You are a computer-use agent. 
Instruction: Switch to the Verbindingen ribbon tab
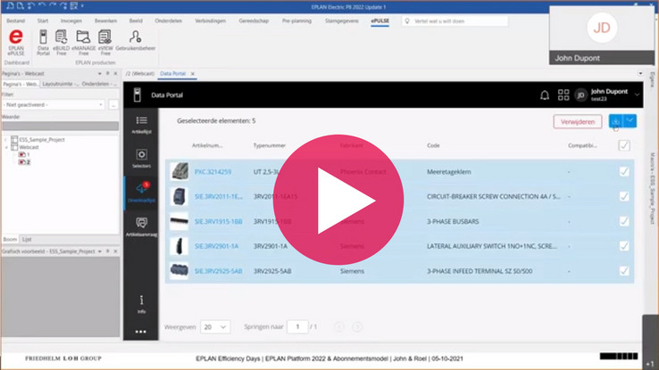tap(210, 21)
